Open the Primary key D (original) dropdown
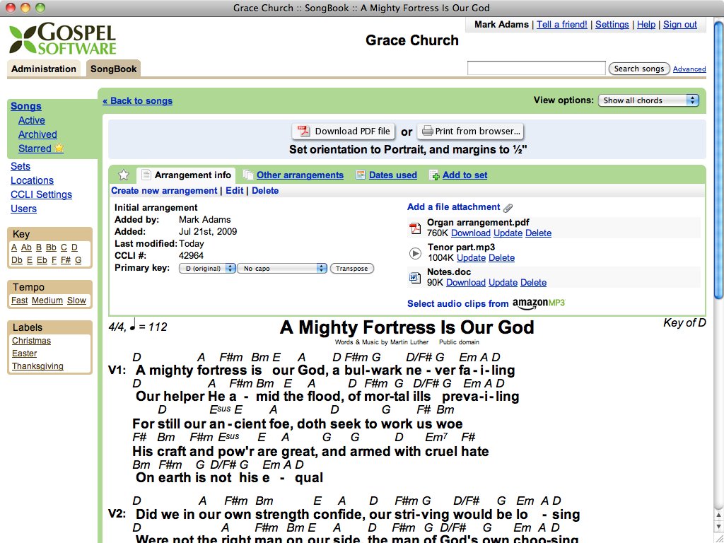 [207, 268]
